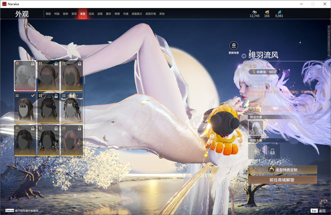Click the Esc 返回 back button
This screenshot has width=331, height=215.
[x=318, y=210]
